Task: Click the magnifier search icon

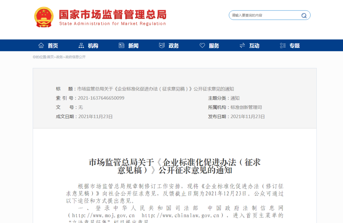Action: 304,15
